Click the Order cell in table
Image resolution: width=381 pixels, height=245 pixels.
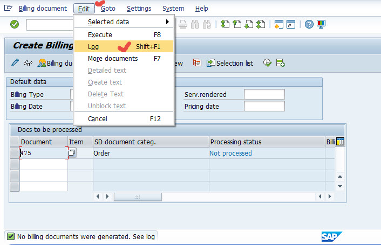tap(151, 153)
